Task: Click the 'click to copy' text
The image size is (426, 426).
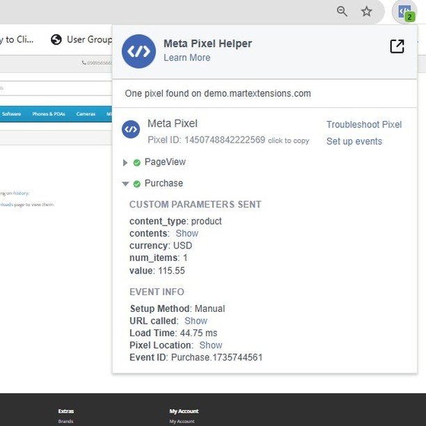Action: coord(289,141)
